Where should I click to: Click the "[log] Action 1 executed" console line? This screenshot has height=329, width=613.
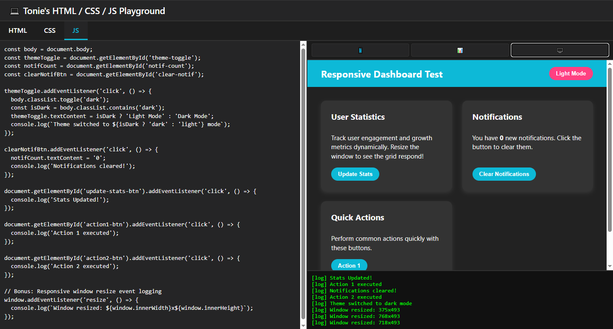point(347,284)
